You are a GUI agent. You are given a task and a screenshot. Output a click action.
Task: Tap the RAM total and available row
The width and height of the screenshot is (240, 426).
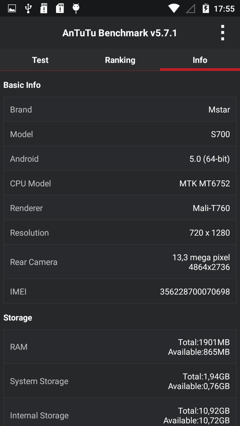120,347
